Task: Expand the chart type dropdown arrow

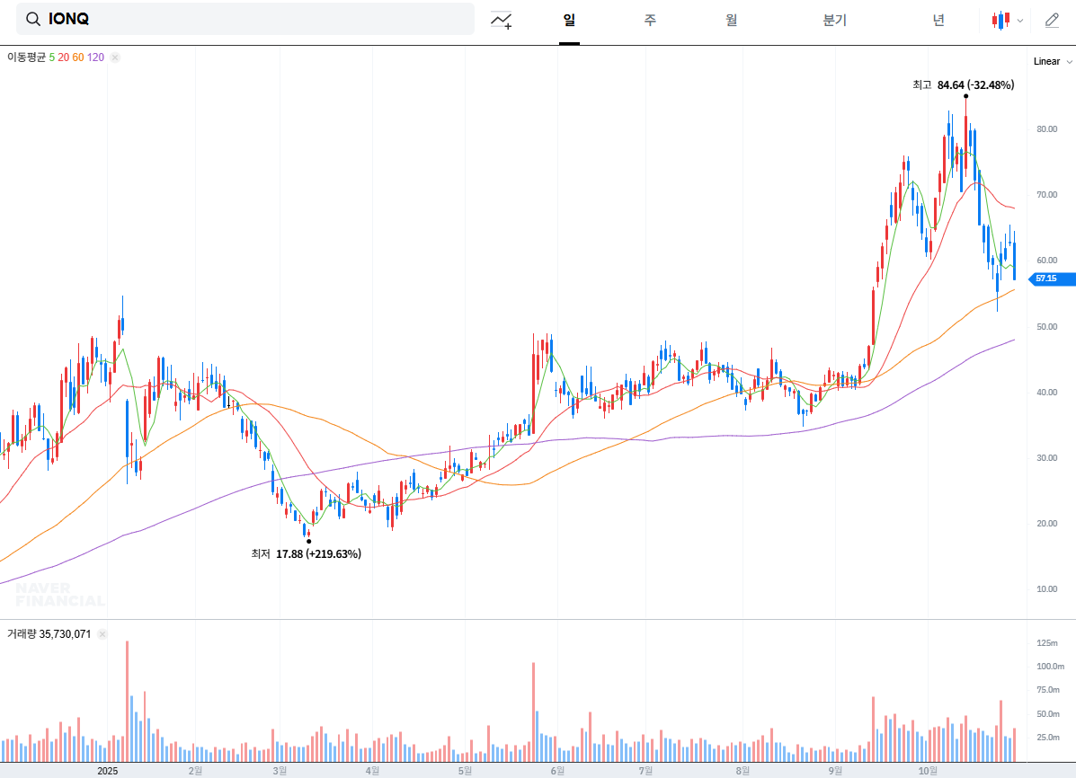Action: tap(1020, 21)
